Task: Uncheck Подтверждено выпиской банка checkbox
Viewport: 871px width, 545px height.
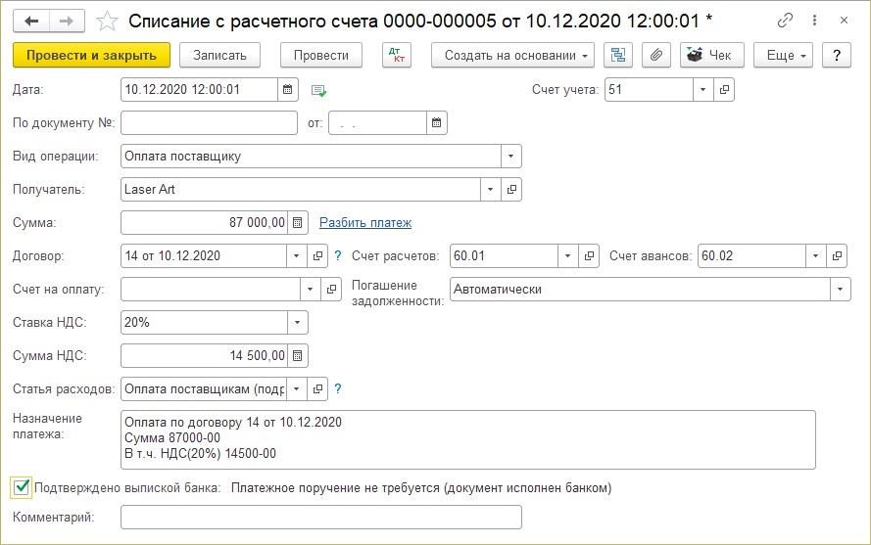Action: click(22, 487)
